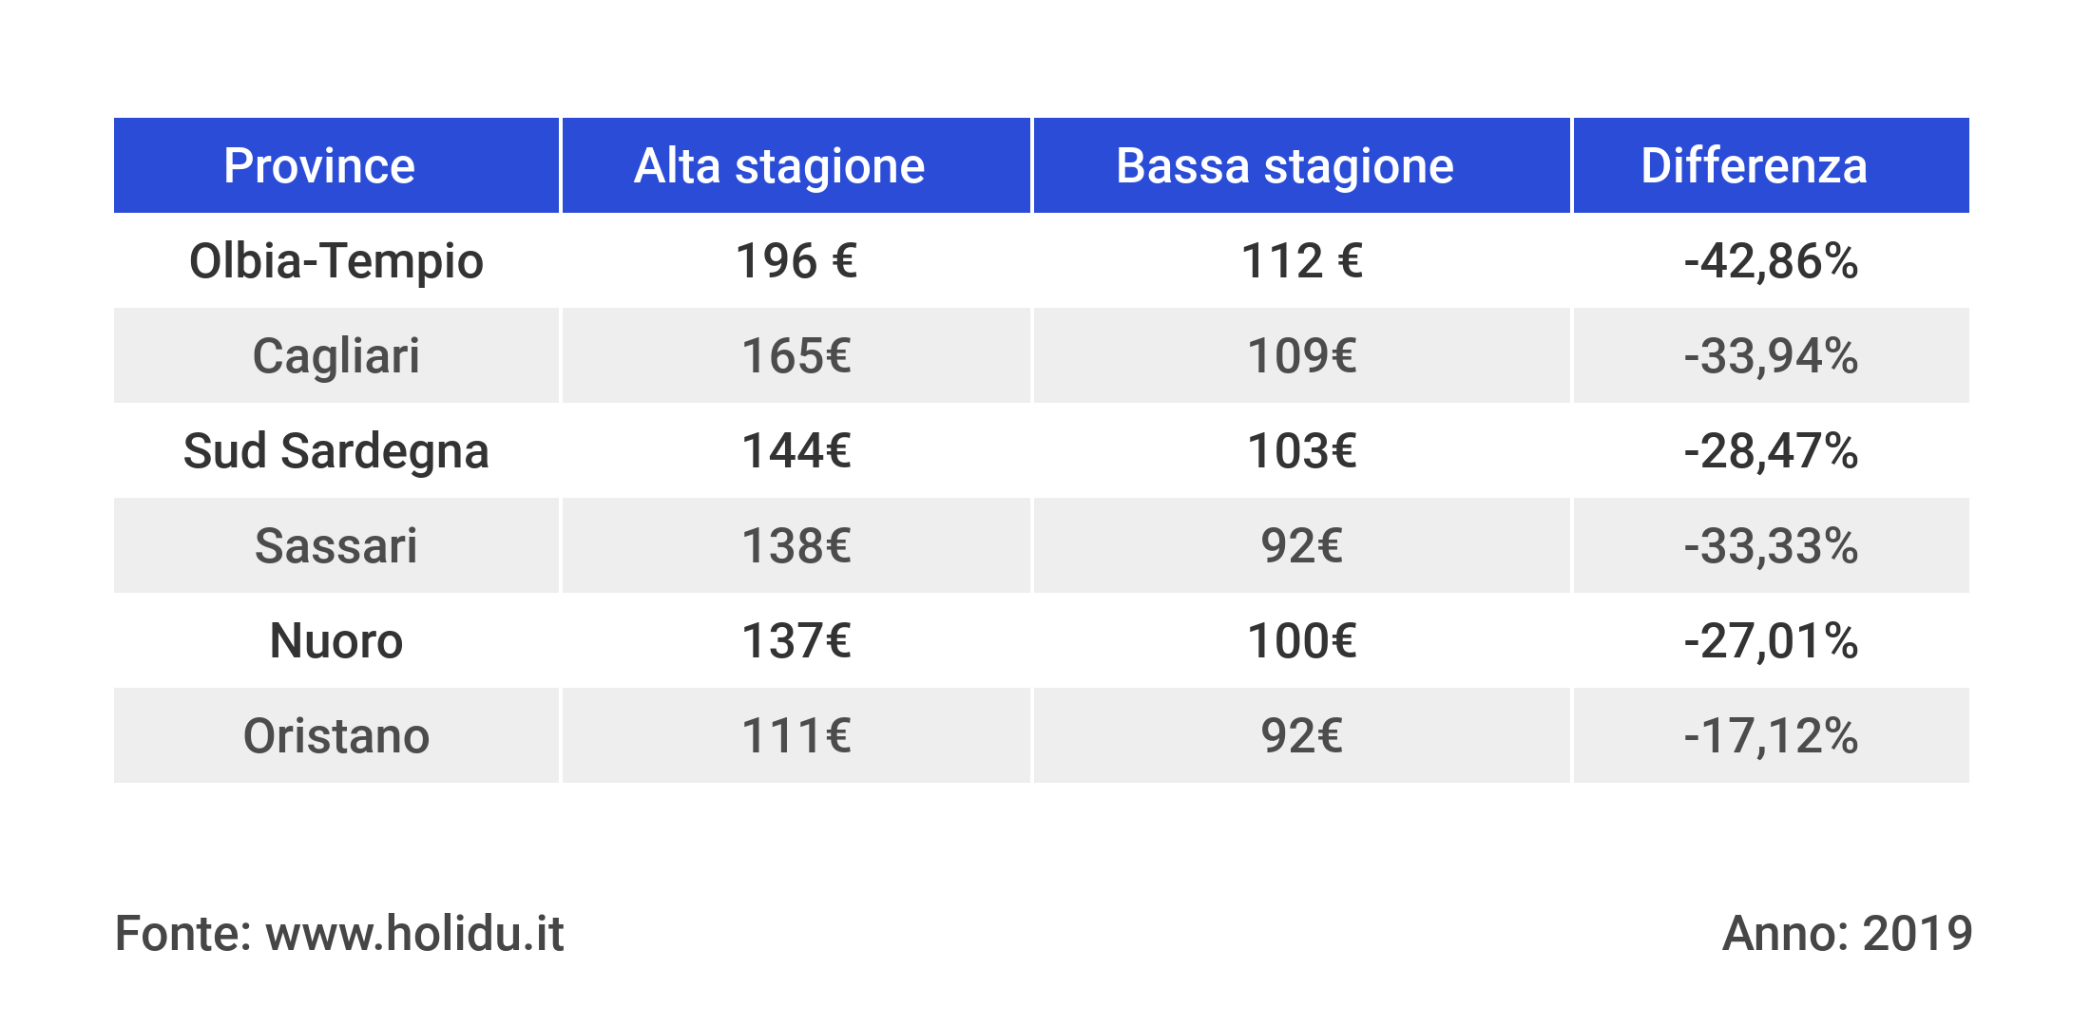Image resolution: width=2091 pixels, height=1026 pixels.
Task: Select the 100€ low season price
Action: (1301, 641)
